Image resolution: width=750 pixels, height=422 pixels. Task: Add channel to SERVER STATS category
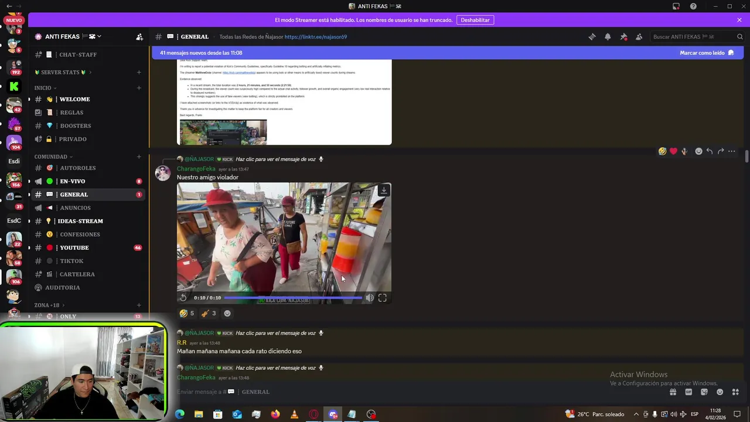coord(139,72)
